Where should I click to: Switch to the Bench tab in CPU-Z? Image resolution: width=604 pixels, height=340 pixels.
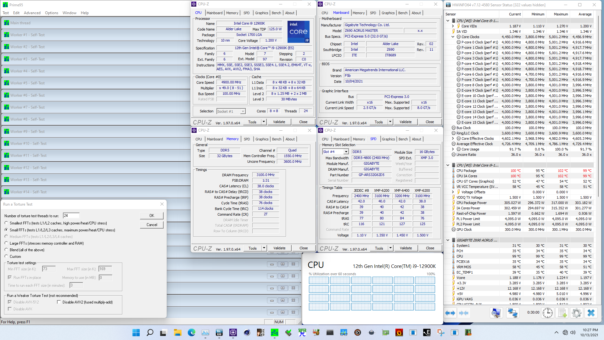(276, 13)
